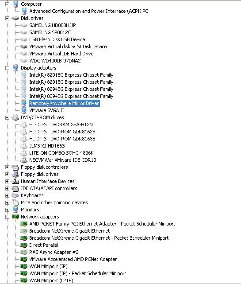Click the Direct Parallel adapter icon

[24, 245]
